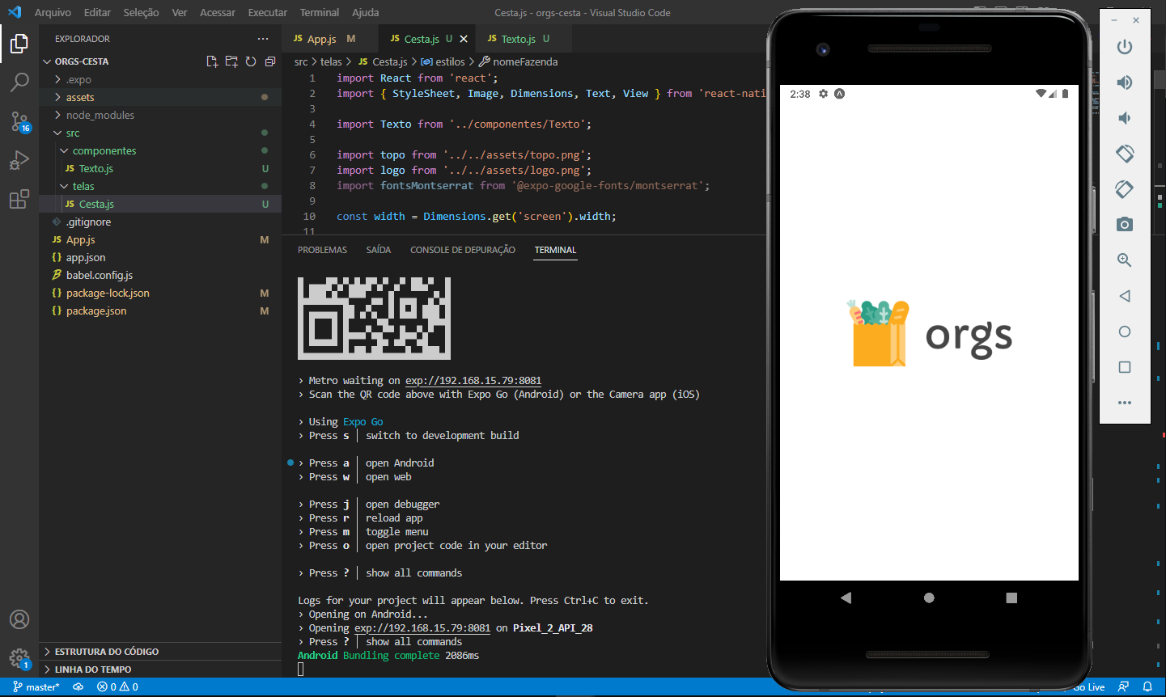Screen dimensions: 1166x697
Task: Rotate the emulator right
Action: pos(1125,189)
